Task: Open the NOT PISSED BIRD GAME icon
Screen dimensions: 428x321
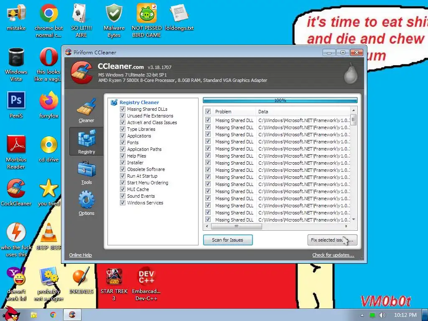Action: [147, 21]
